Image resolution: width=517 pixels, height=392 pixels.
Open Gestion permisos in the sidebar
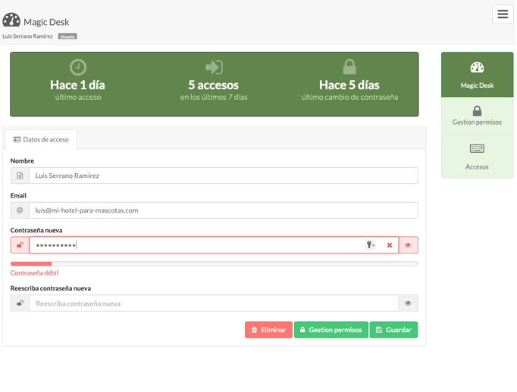pos(477,116)
